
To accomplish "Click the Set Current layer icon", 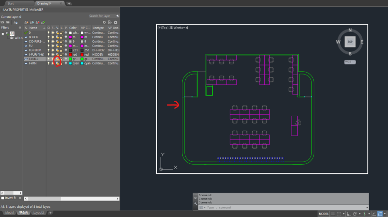I will point(43,22).
